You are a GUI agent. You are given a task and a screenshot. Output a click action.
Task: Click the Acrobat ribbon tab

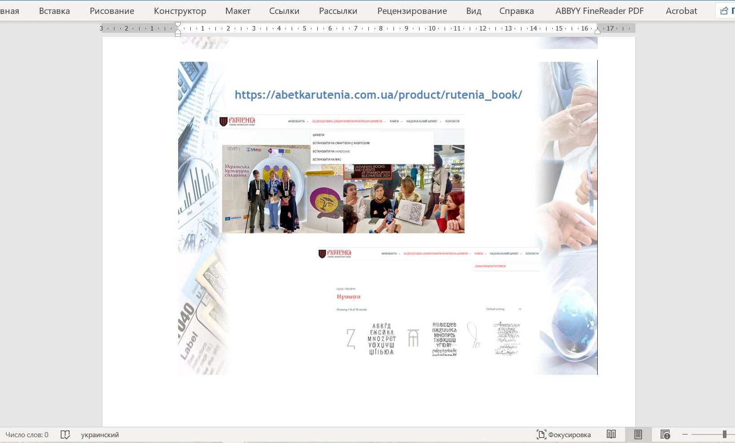point(681,11)
